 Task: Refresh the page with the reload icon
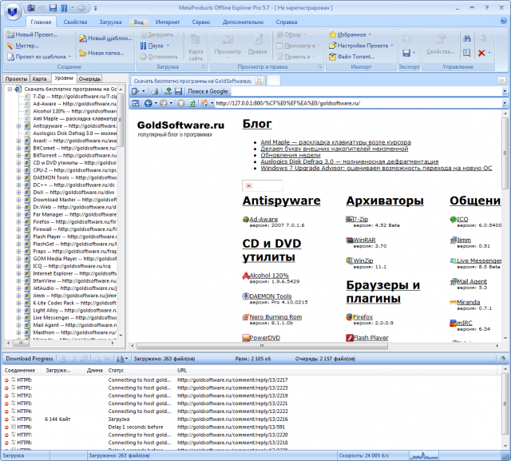192,103
